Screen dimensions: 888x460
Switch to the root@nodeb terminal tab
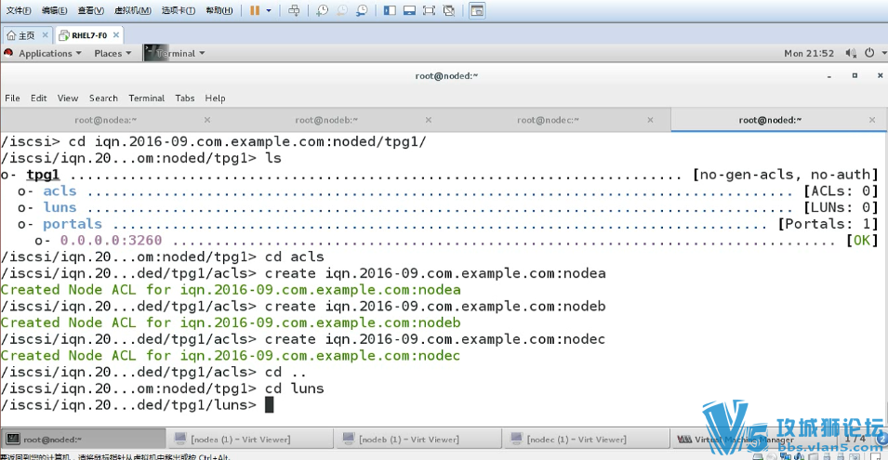[326, 120]
